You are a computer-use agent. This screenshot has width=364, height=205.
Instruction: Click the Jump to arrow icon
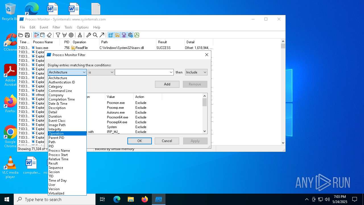(x=102, y=35)
